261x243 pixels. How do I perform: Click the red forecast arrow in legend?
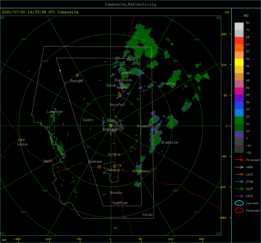click(x=239, y=160)
